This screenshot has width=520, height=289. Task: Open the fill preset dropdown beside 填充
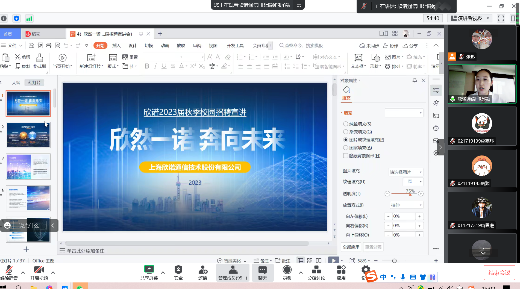click(404, 113)
